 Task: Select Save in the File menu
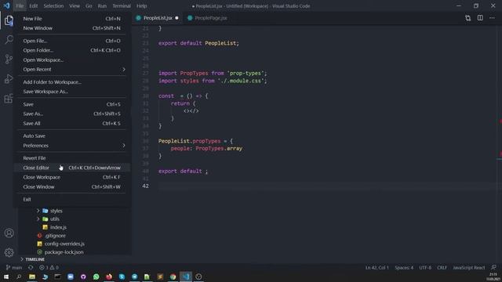click(x=71, y=104)
